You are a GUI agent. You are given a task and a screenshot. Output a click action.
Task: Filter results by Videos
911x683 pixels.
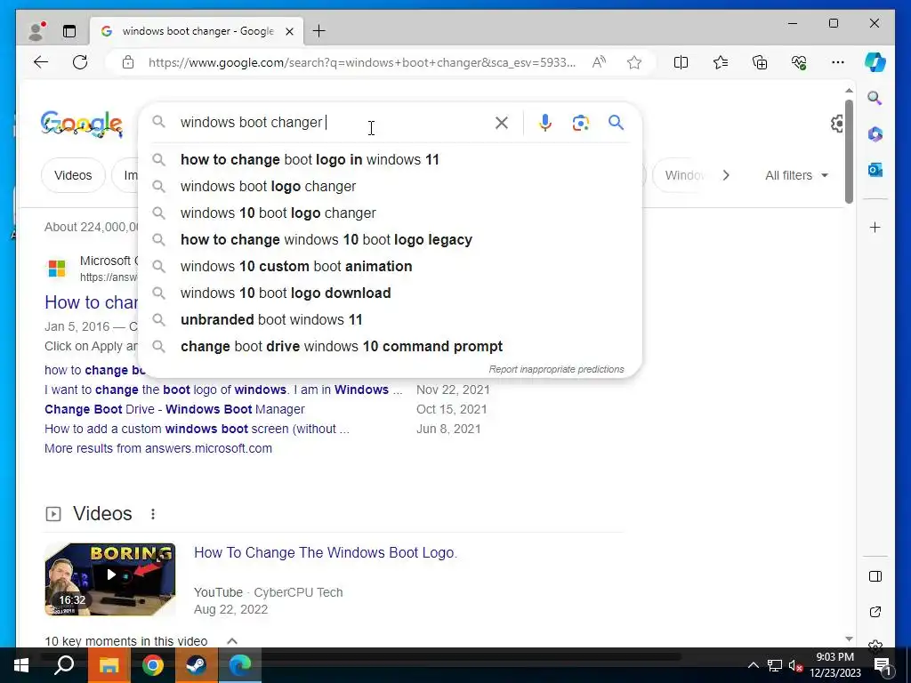click(73, 175)
